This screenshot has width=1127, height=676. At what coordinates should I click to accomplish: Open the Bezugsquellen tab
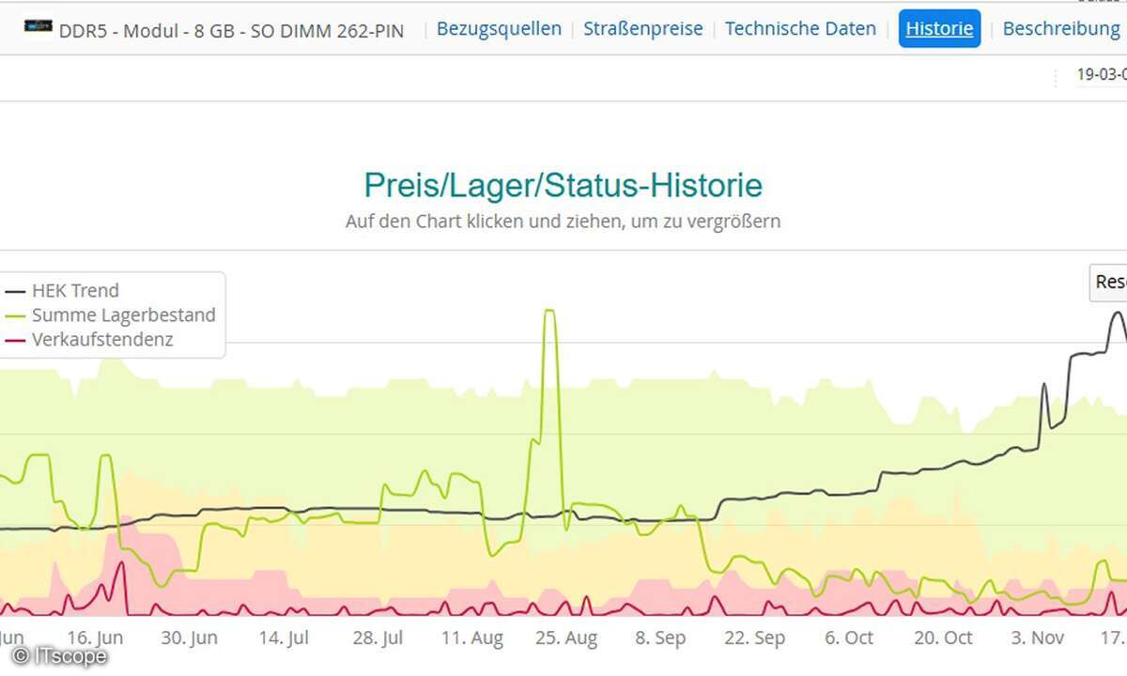pos(499,29)
